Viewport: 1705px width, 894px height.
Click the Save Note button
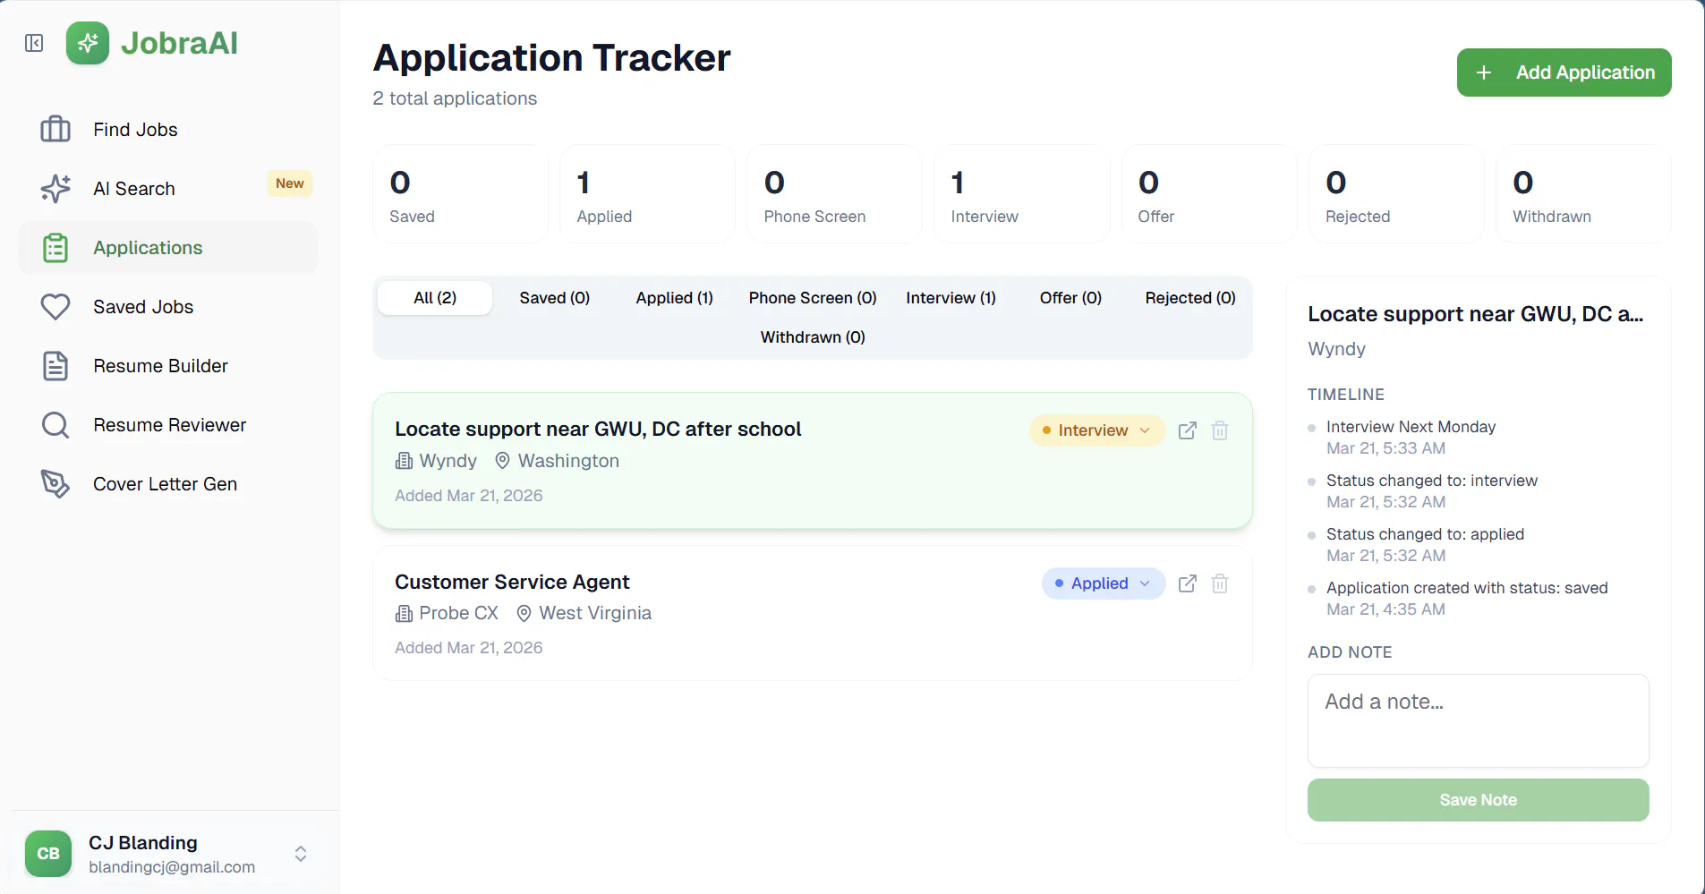coord(1478,800)
